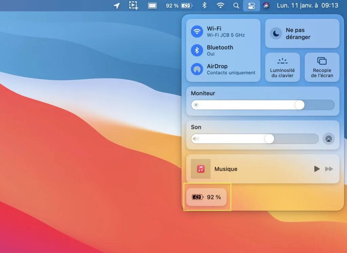The width and height of the screenshot is (347, 253).
Task: Click the Moniteur brightness slider track
Action: click(x=263, y=105)
